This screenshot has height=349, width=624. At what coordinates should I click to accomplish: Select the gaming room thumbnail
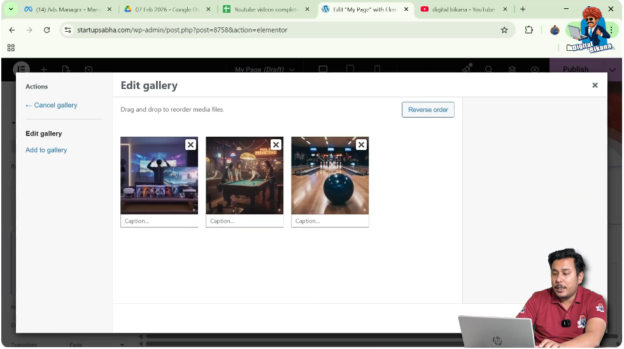159,175
